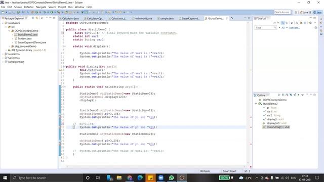Click the show list of hidden editors icon
Viewport: 324px width, 182px height.
(232, 18)
